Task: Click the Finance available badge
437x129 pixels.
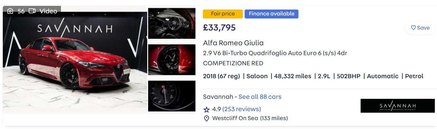Action: point(271,14)
